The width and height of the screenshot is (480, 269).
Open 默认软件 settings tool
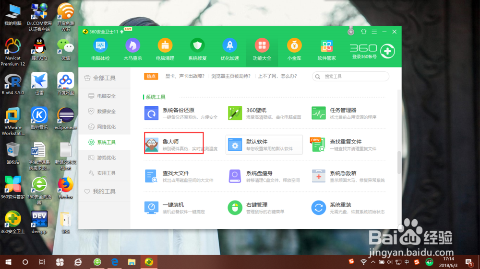point(264,145)
